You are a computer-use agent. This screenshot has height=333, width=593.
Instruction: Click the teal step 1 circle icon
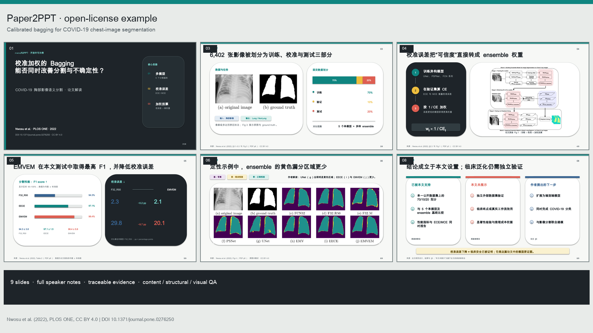point(415,73)
